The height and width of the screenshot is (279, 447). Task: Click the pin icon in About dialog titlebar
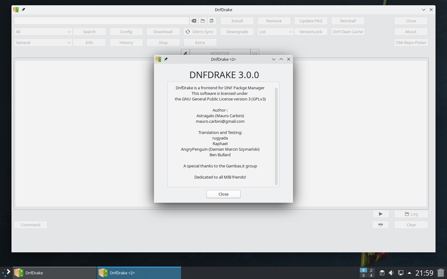(166, 59)
